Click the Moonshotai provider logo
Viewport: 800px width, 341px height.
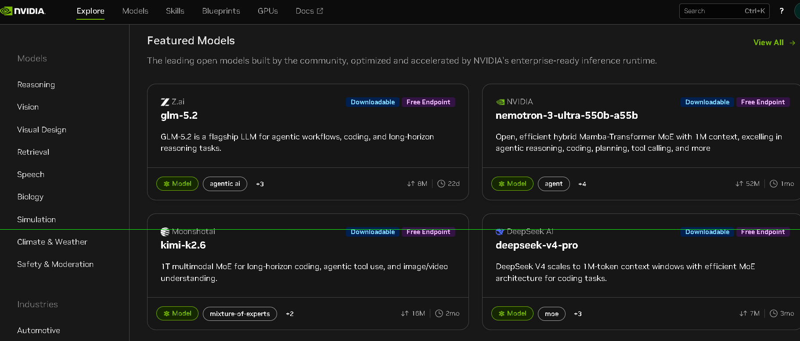165,232
